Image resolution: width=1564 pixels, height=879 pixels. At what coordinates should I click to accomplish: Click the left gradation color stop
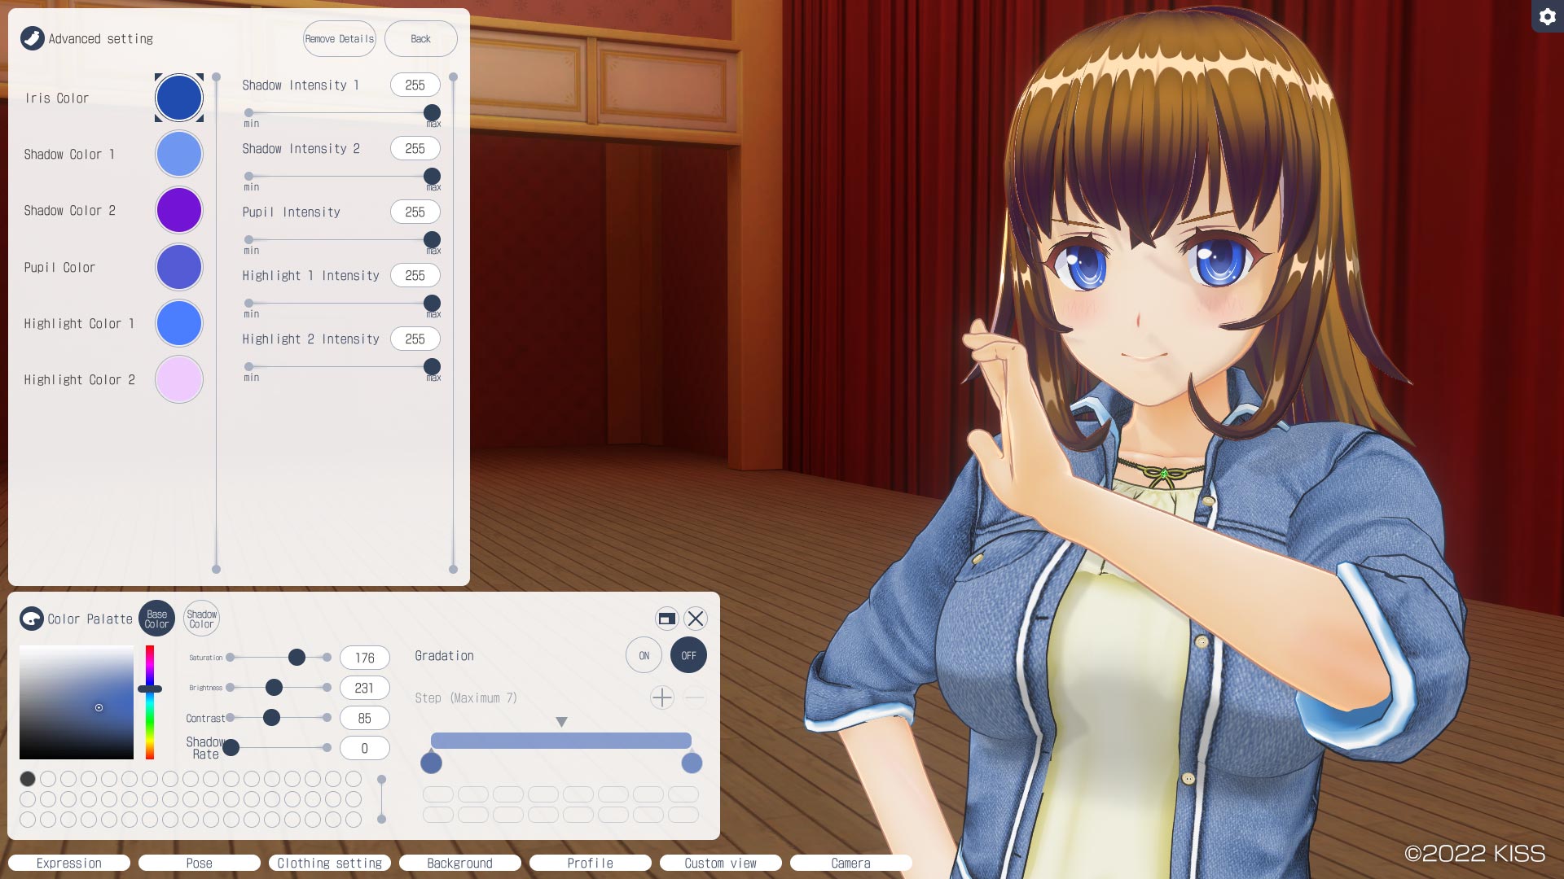point(431,763)
